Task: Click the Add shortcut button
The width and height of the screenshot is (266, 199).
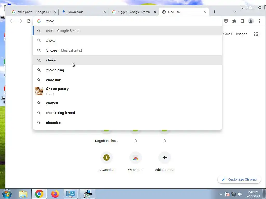Action: [x=164, y=162]
